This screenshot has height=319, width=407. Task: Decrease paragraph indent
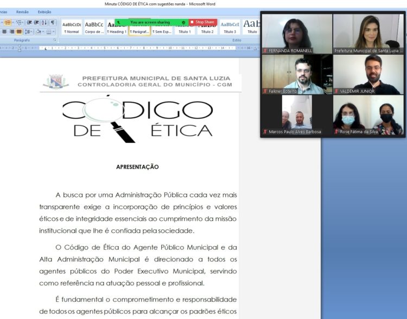click(x=29, y=23)
